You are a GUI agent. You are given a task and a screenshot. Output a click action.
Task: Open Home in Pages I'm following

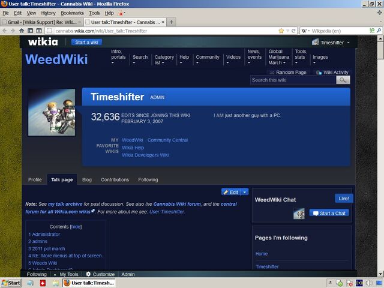tap(262, 254)
